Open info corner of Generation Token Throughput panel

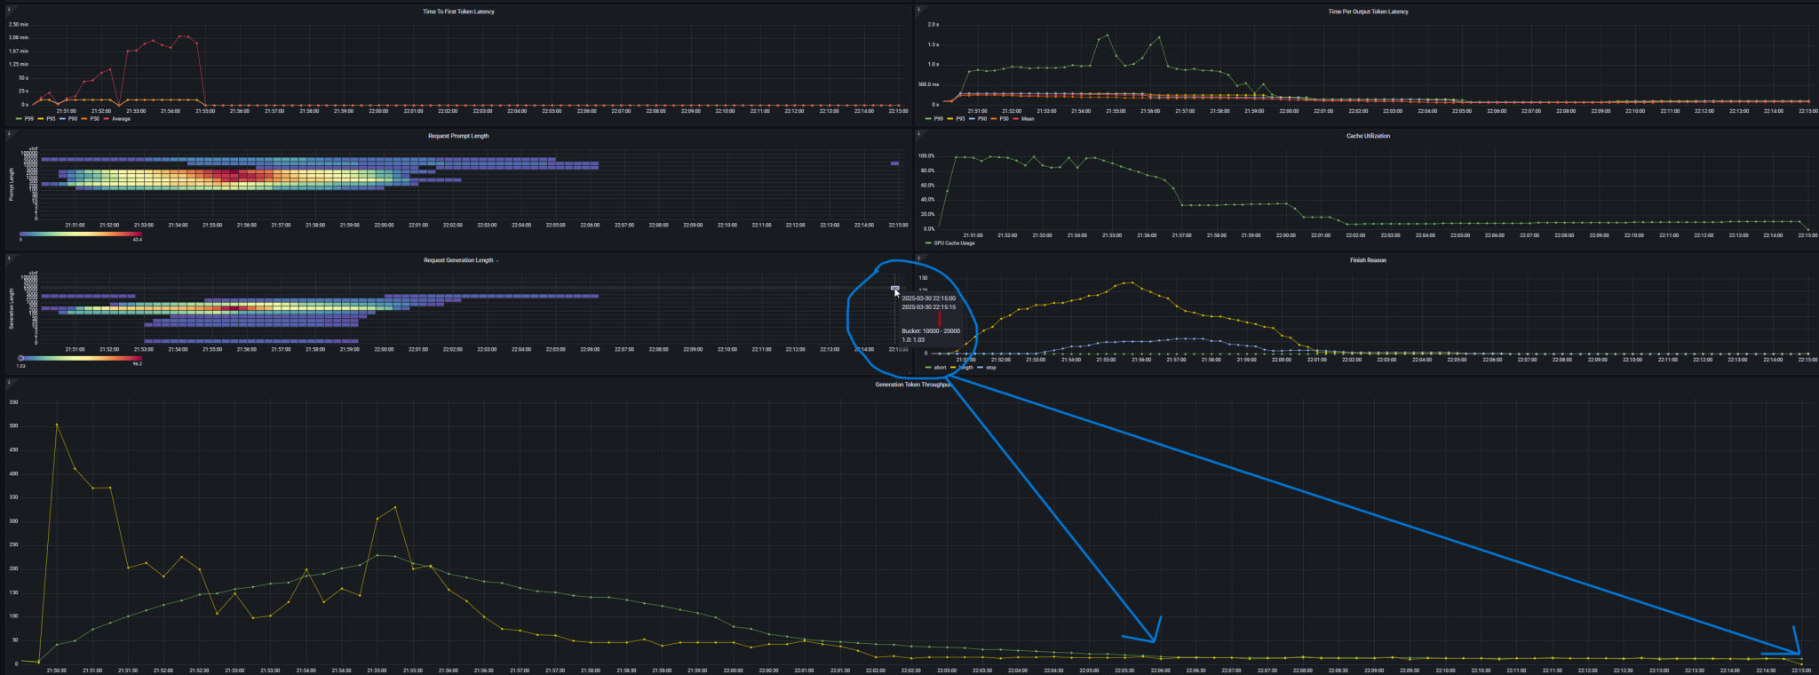[x=8, y=382]
